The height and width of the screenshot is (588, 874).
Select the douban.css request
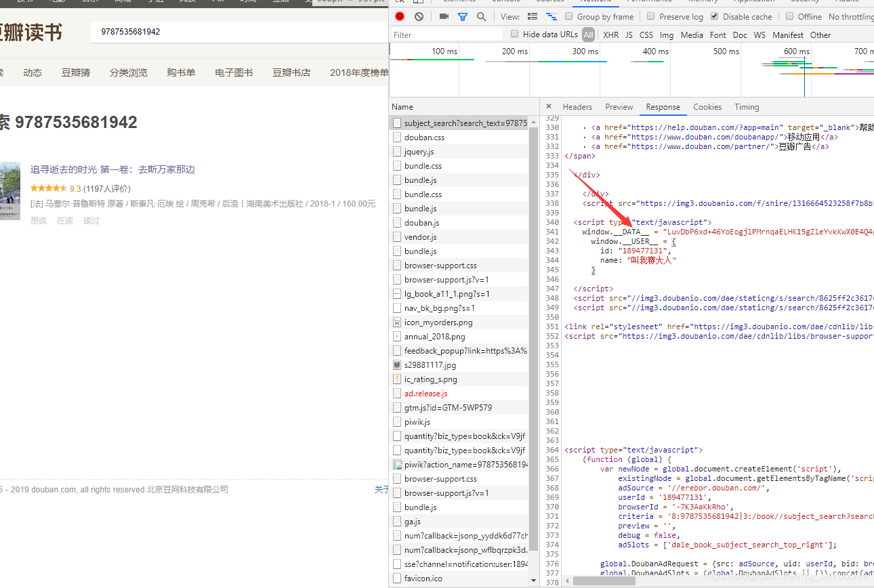tap(459, 138)
